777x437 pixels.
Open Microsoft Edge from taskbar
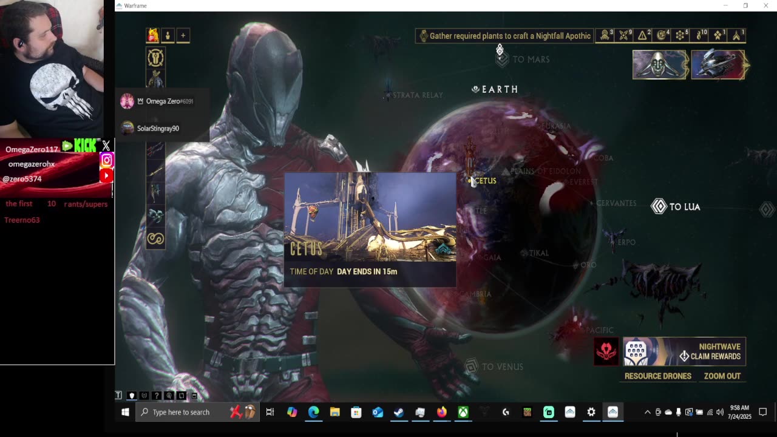coord(313,412)
